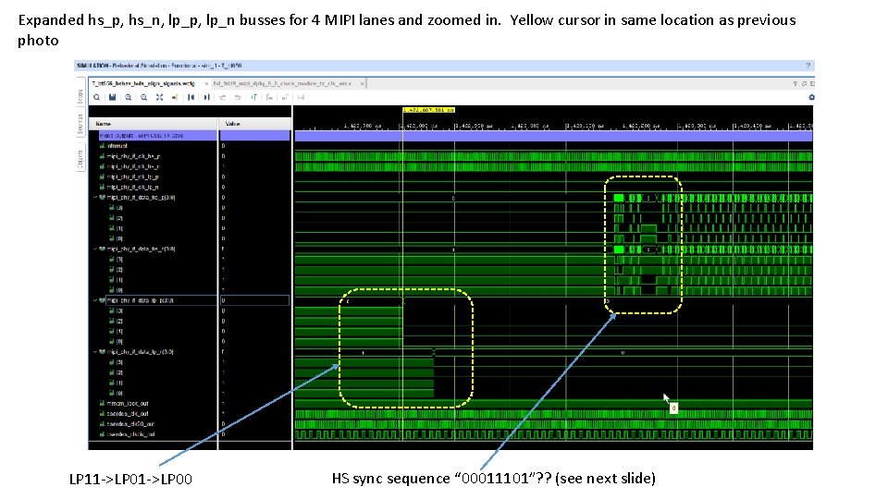Click the Value column header

pyautogui.click(x=255, y=123)
